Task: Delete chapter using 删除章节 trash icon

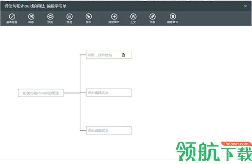Action: pyautogui.click(x=173, y=16)
